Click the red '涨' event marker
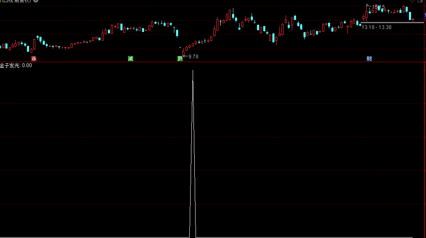The height and width of the screenshot is (238, 426). click(x=34, y=59)
